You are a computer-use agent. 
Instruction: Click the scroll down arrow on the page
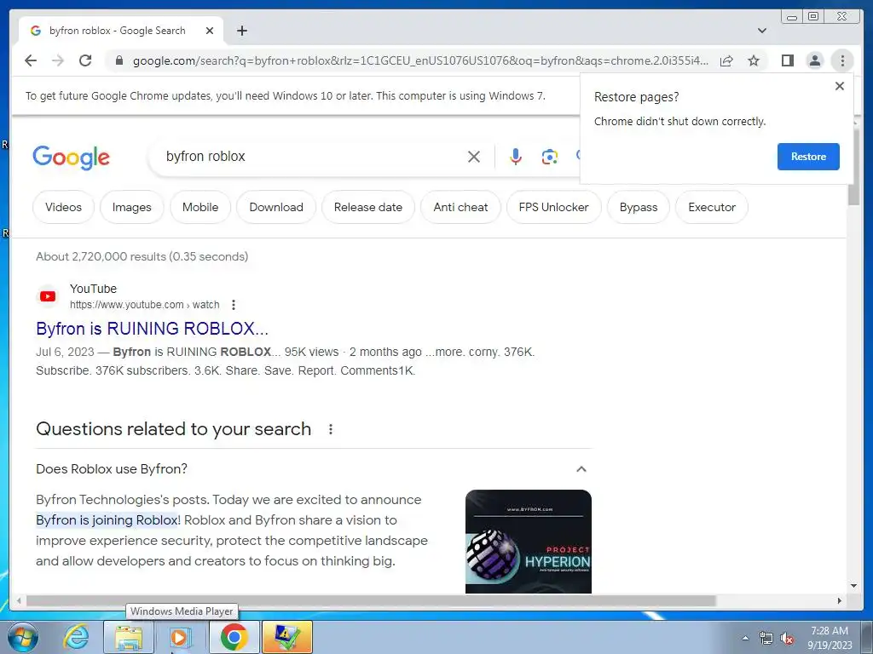click(x=853, y=586)
